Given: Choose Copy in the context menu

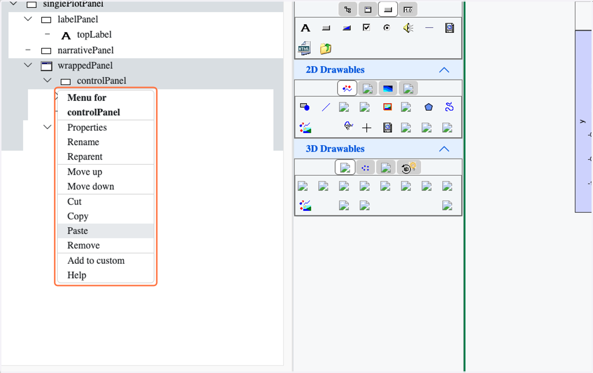Looking at the screenshot, I should [x=106, y=216].
